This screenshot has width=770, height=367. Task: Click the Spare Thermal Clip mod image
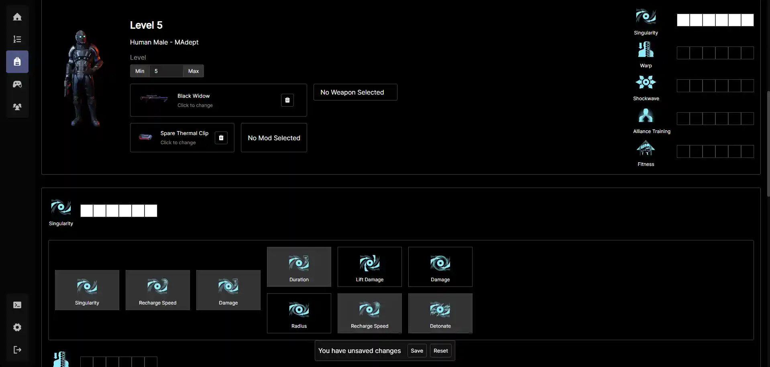pyautogui.click(x=145, y=137)
